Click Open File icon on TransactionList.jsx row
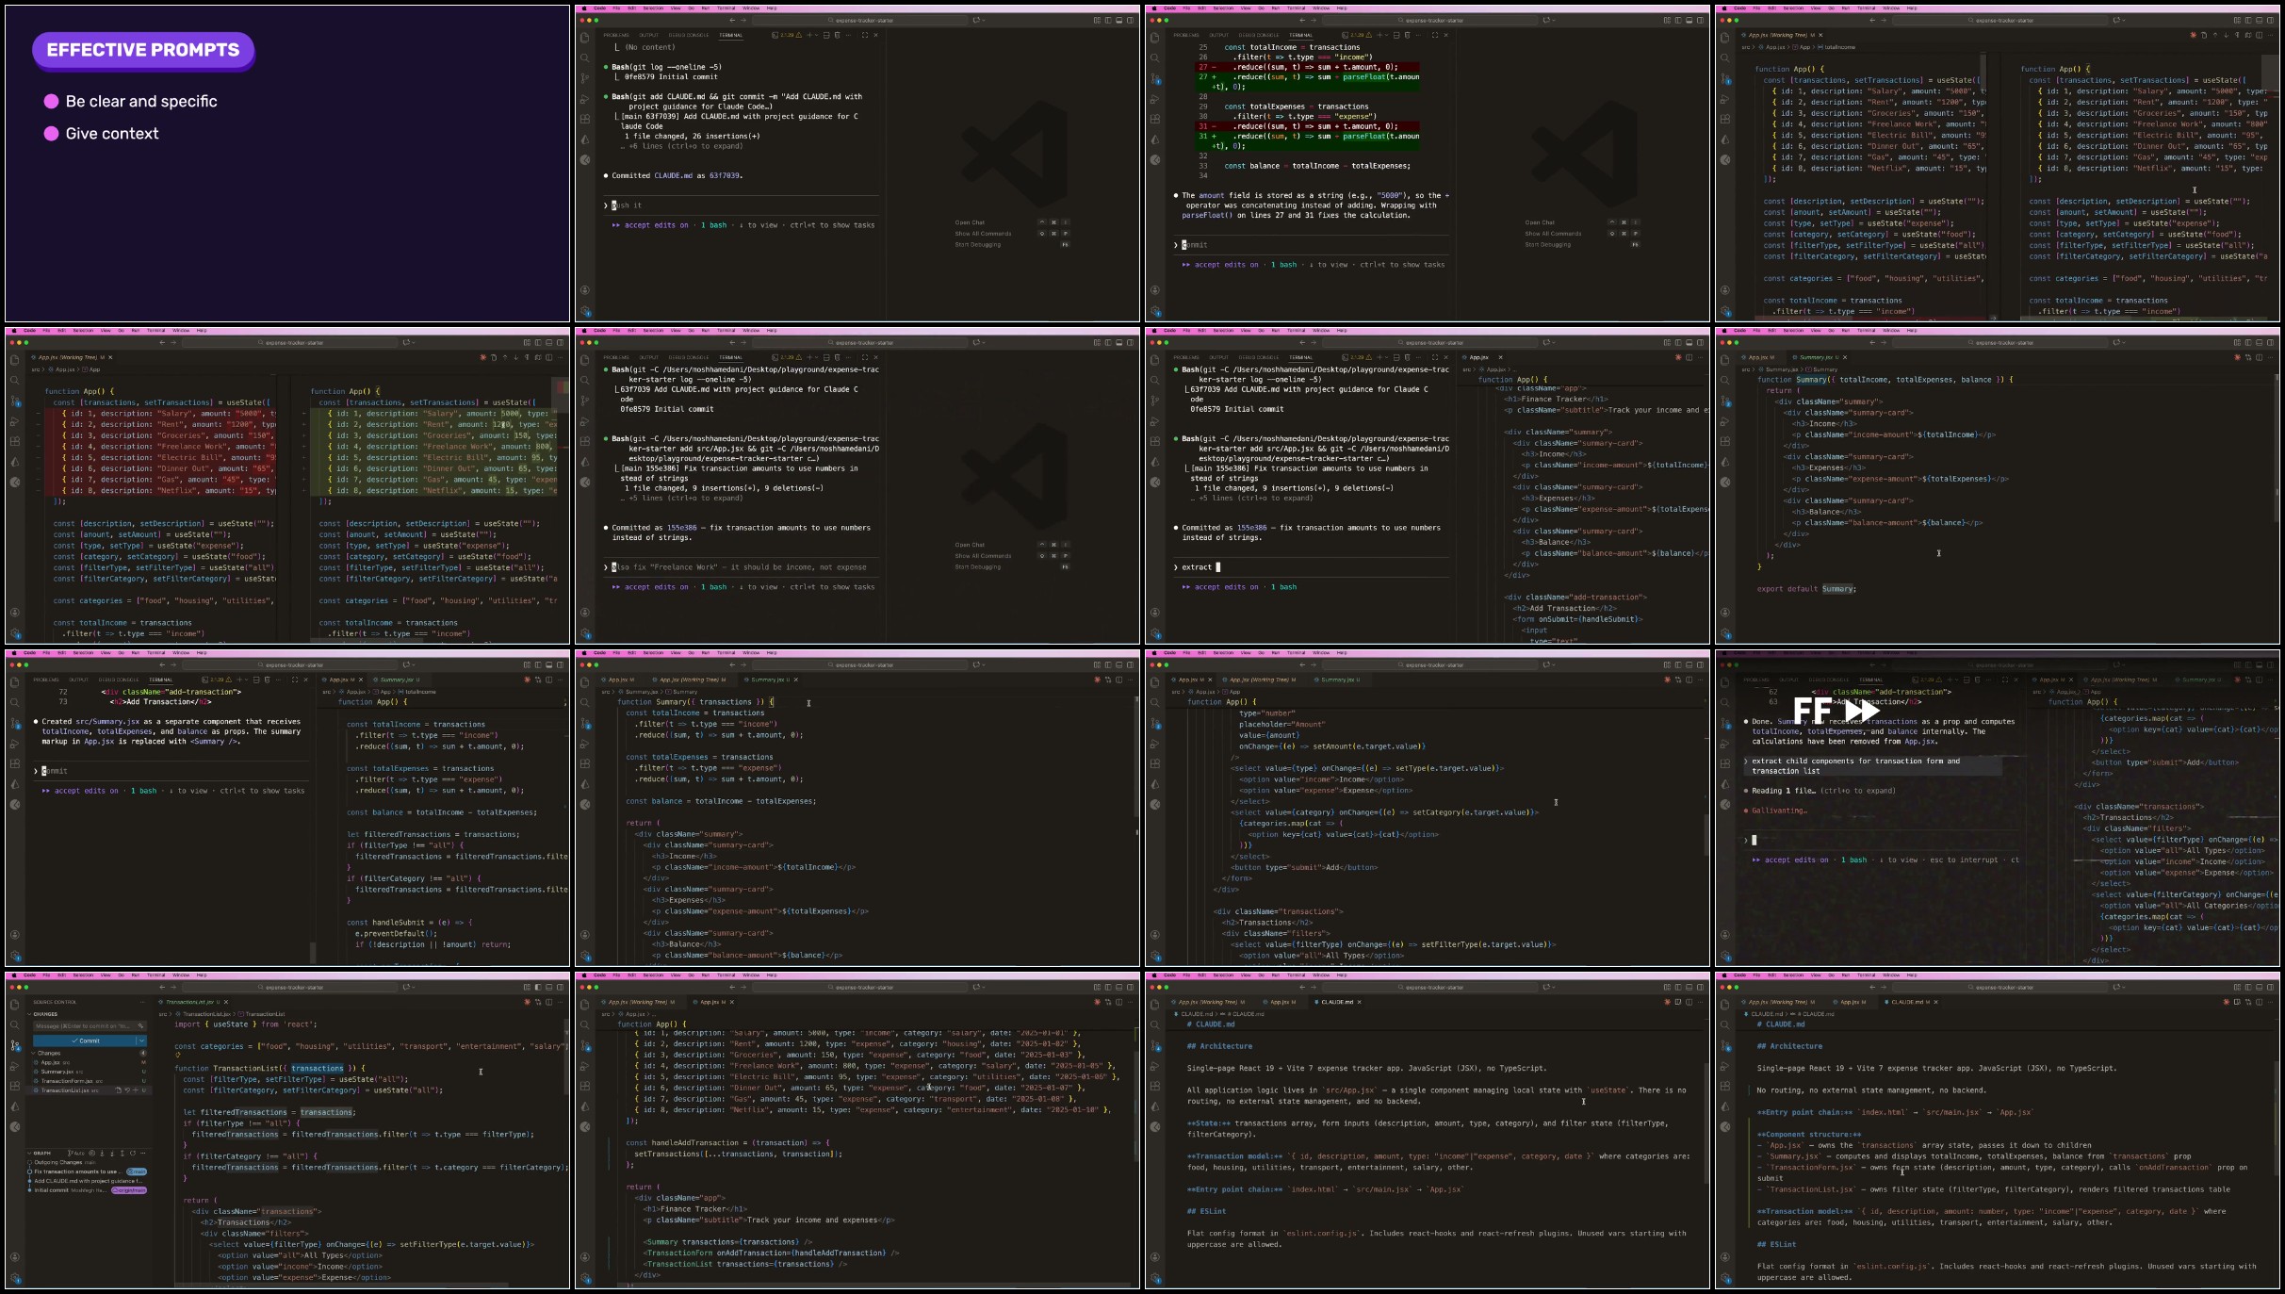The width and height of the screenshot is (2285, 1294). [118, 1090]
